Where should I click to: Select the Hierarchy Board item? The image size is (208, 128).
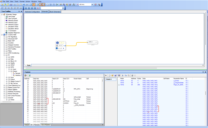click(x=13, y=21)
